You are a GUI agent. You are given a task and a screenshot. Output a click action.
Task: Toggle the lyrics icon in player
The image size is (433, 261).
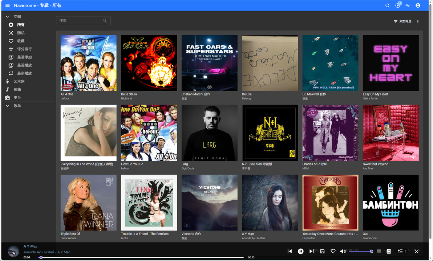click(x=389, y=251)
